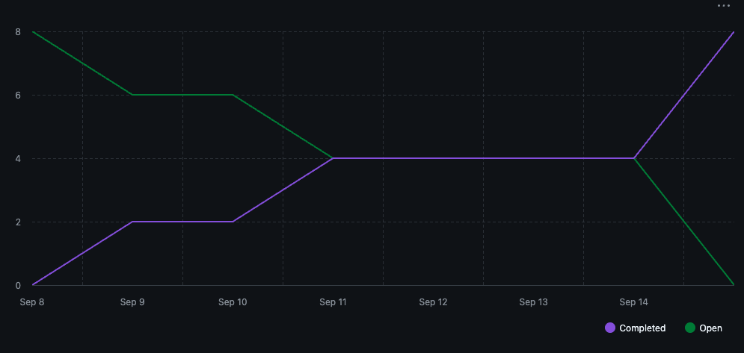The width and height of the screenshot is (744, 353).
Task: Click the y-axis label 6
Action: pos(17,95)
